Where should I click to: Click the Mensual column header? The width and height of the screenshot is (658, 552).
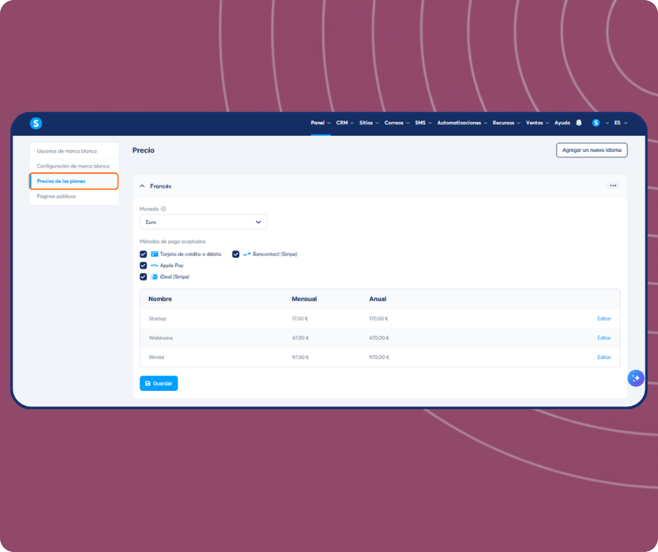[x=304, y=298]
